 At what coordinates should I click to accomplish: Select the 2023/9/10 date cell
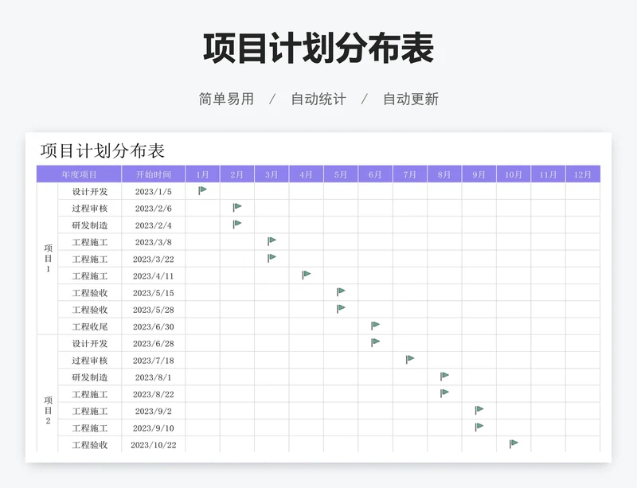tap(153, 427)
